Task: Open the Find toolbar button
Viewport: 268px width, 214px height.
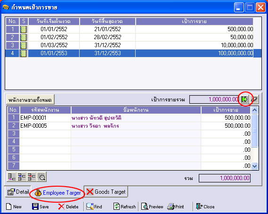Action: 94,206
